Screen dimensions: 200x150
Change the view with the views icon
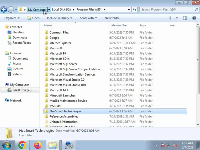pos(171,18)
